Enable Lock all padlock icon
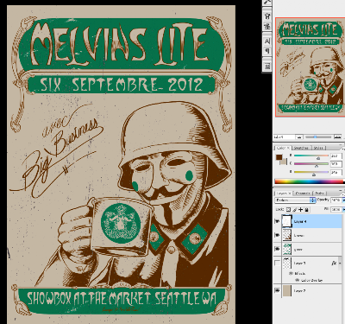Image resolution: width=345 pixels, height=324 pixels. (x=307, y=210)
